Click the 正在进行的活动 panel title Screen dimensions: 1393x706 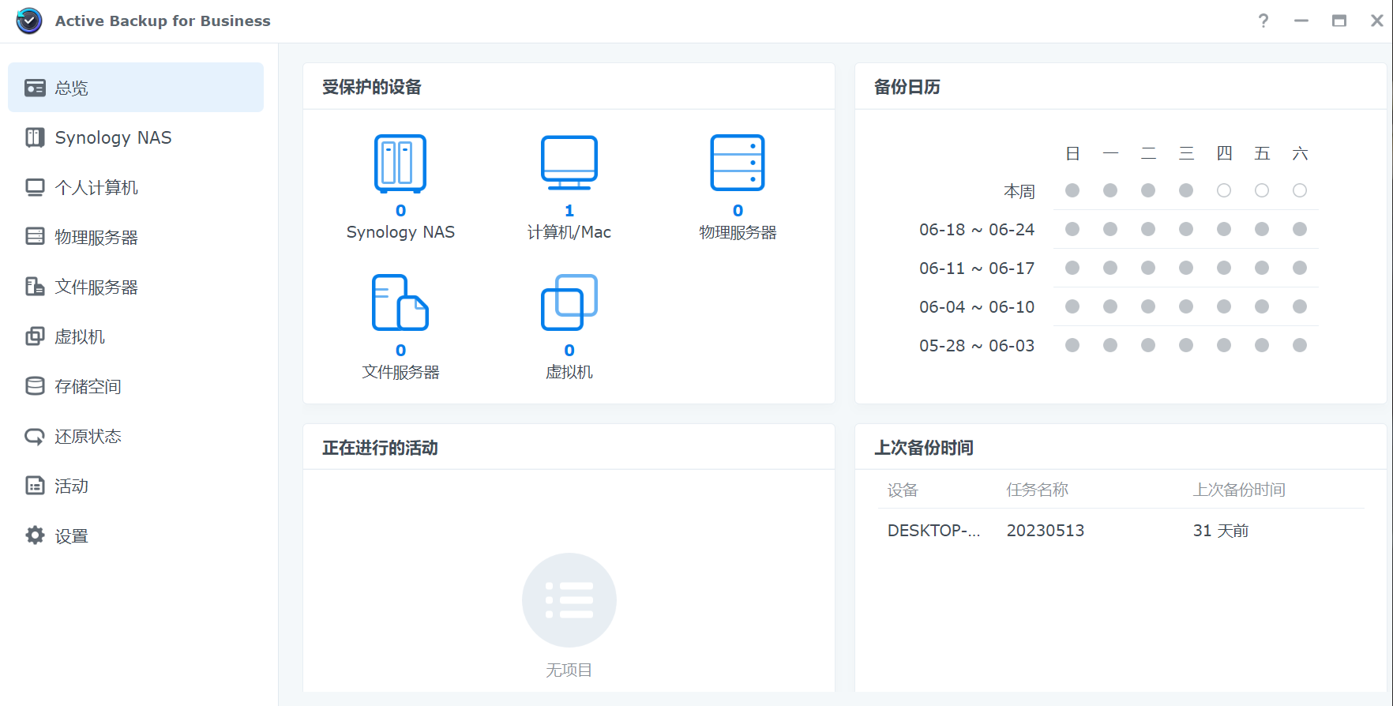tap(380, 448)
